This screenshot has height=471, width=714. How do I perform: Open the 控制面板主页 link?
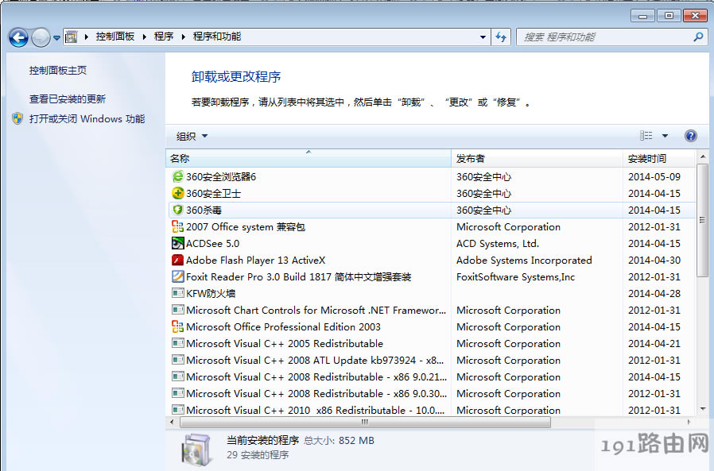pos(58,70)
